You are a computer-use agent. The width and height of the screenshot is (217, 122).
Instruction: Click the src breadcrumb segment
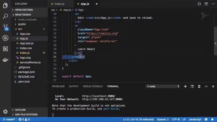53,10
